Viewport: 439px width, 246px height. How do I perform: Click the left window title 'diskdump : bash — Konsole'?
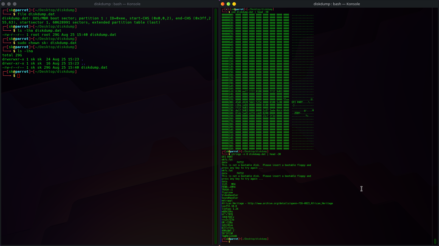point(117,4)
